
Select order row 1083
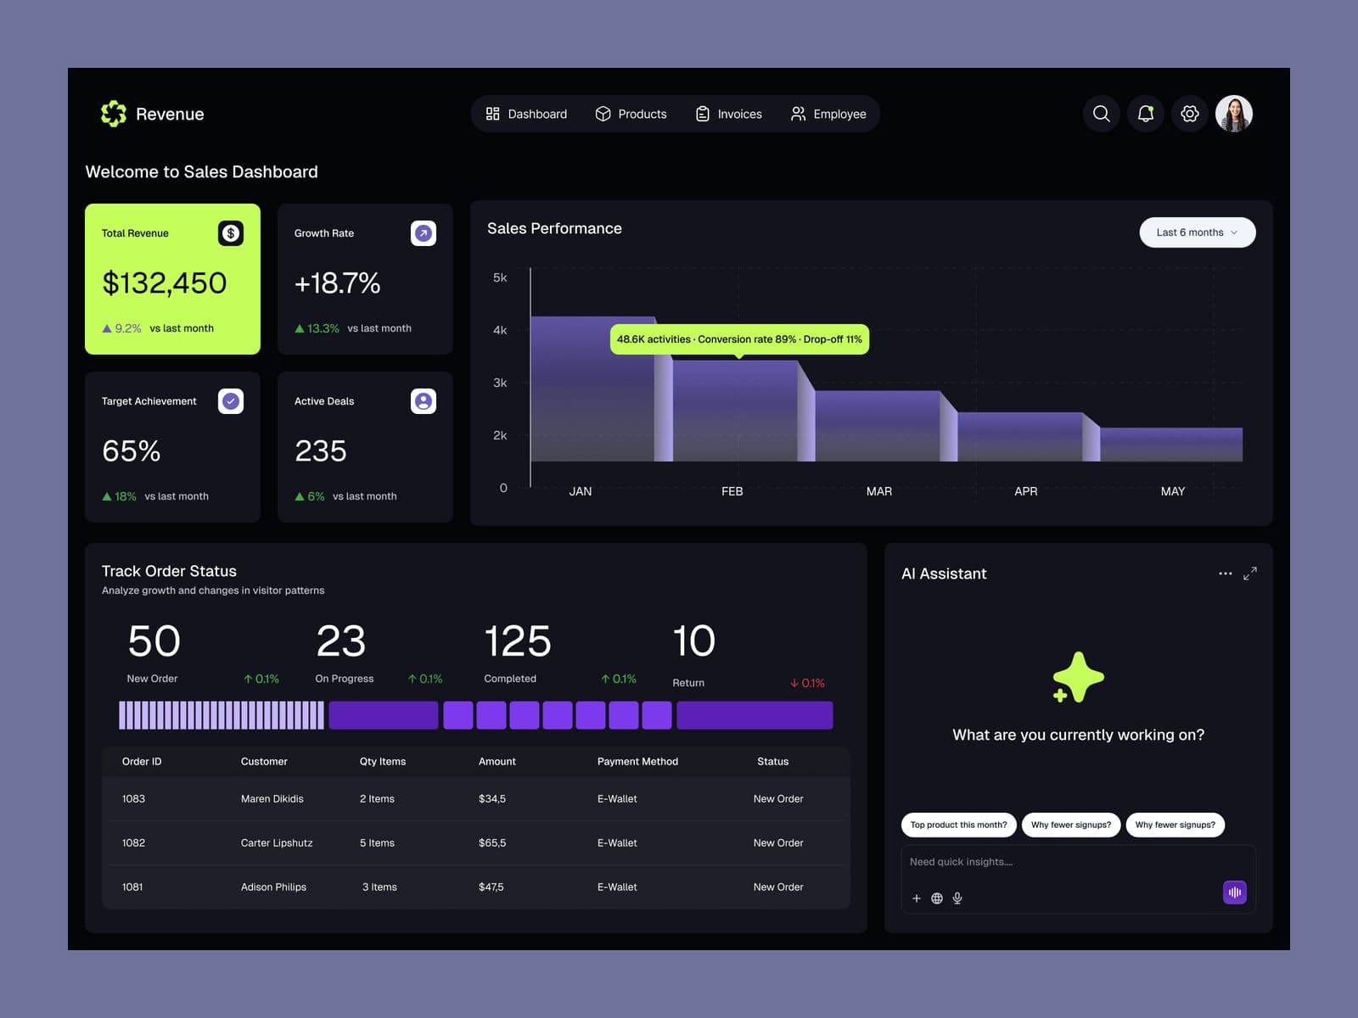tap(476, 799)
